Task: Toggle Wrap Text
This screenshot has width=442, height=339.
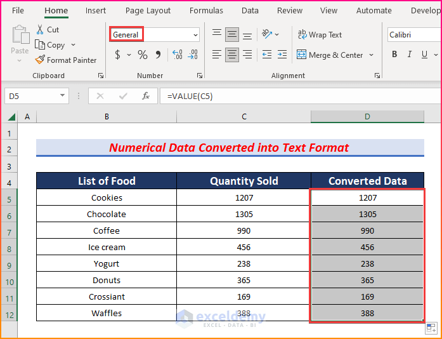Action: click(320, 35)
